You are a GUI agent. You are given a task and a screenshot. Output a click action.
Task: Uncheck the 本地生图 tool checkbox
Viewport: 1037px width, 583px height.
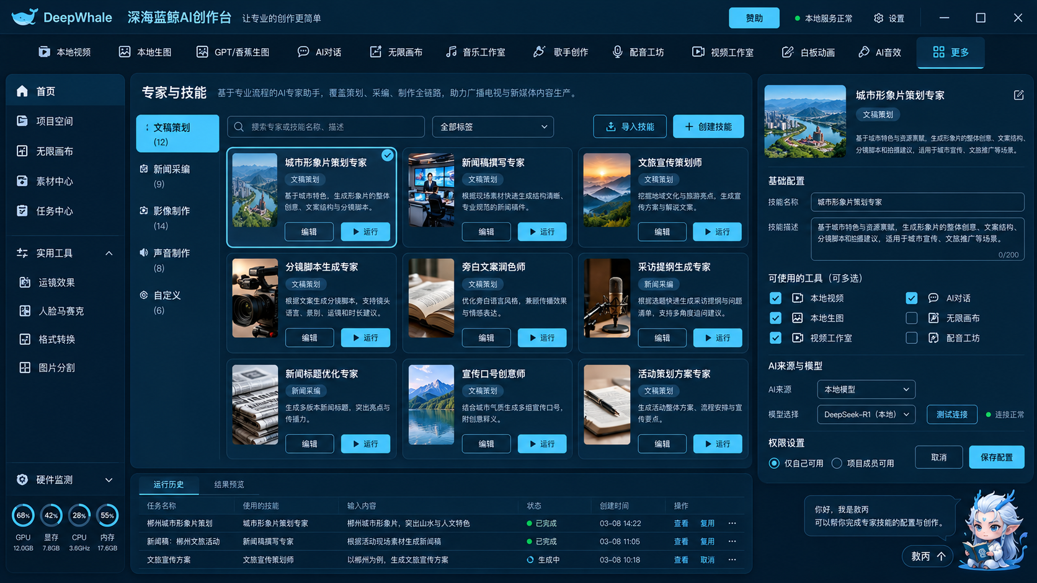pyautogui.click(x=775, y=318)
